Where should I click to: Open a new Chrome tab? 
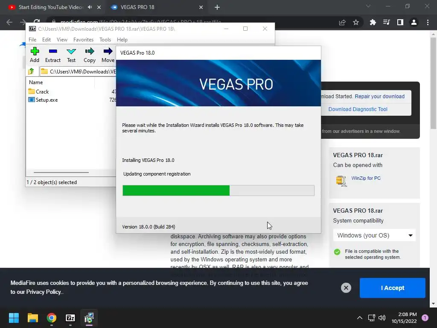pos(217,7)
